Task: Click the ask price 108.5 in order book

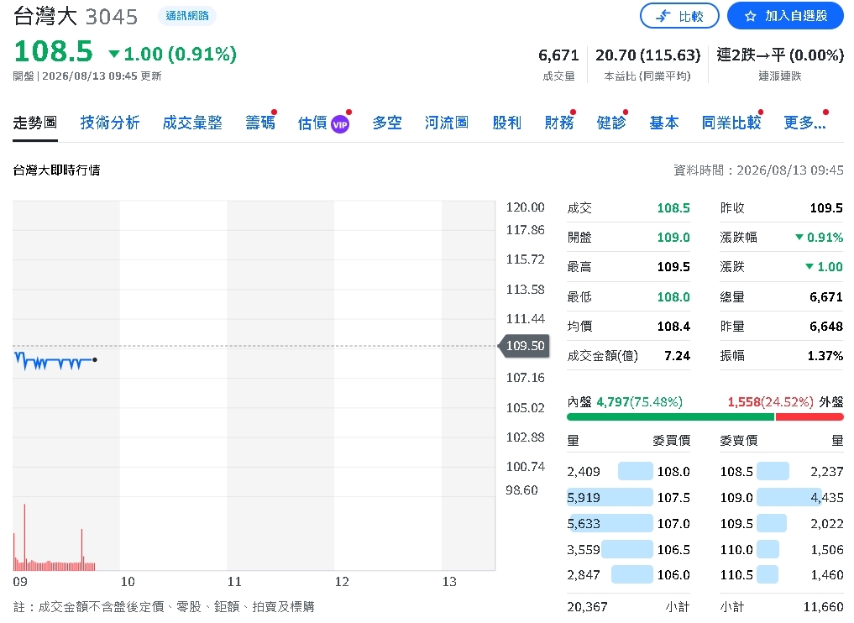Action: 736,472
